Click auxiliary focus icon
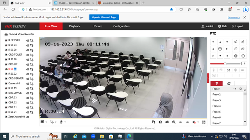 point(228,70)
